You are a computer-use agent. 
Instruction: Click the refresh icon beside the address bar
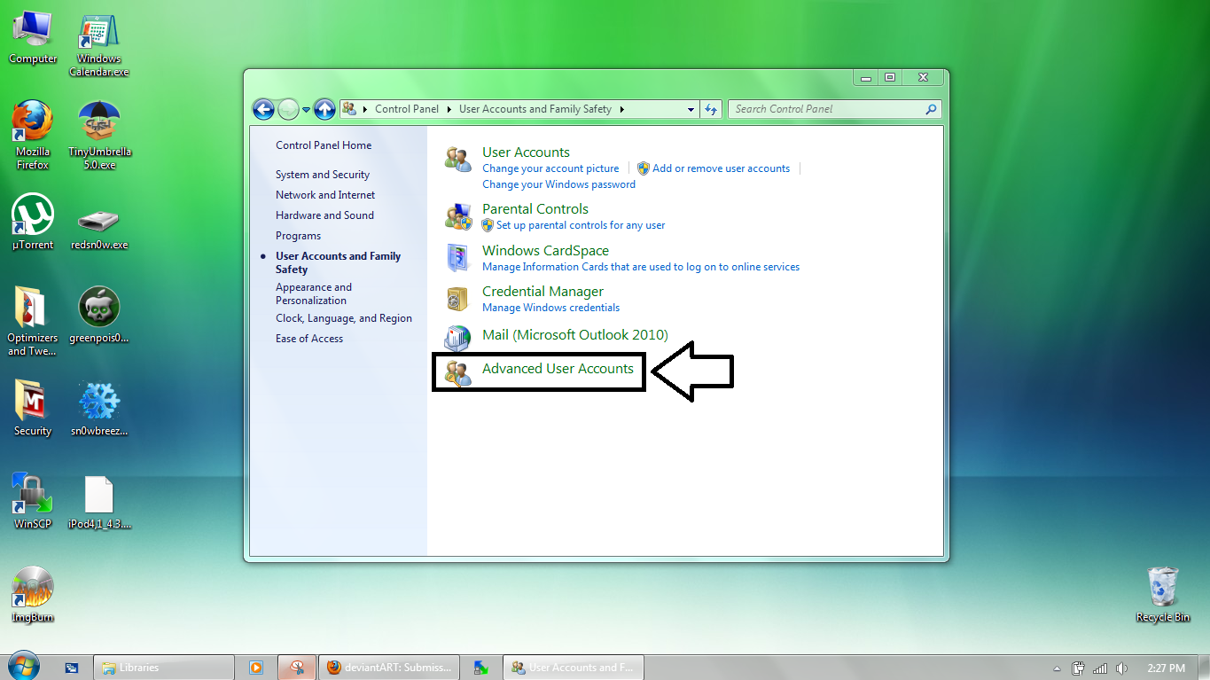click(x=711, y=108)
